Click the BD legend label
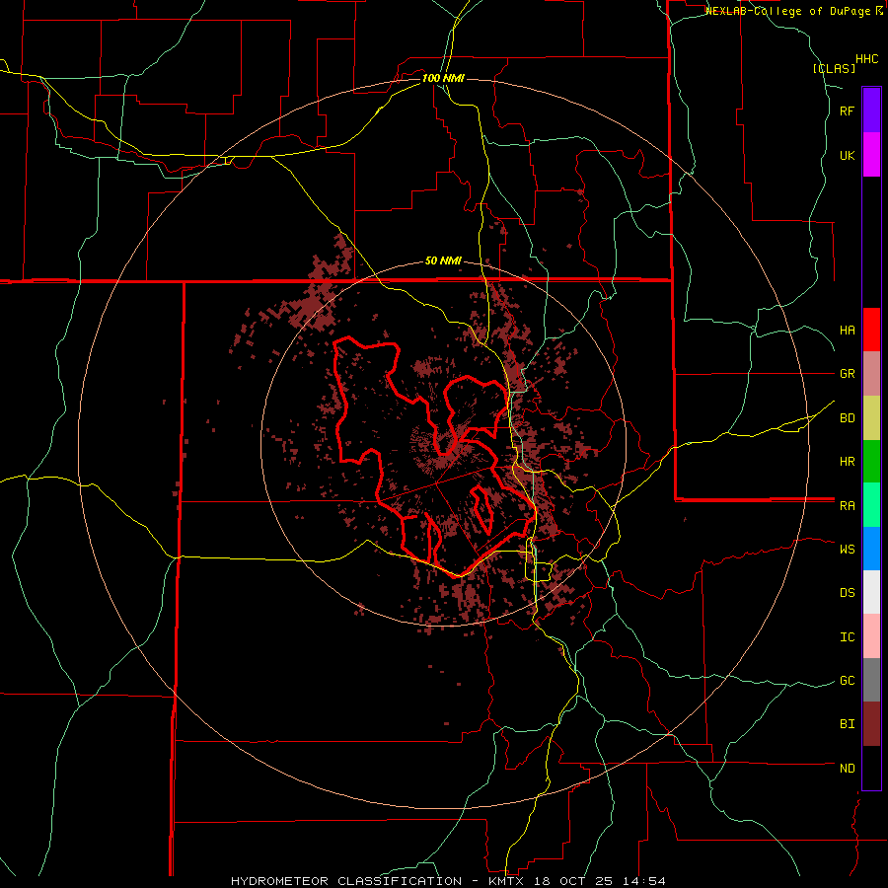This screenshot has width=888, height=888. (847, 418)
